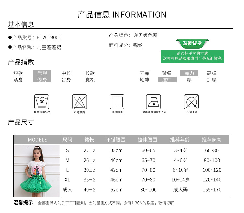Click the 3~4岁 recommended age
The image size is (244, 213).
180,150
